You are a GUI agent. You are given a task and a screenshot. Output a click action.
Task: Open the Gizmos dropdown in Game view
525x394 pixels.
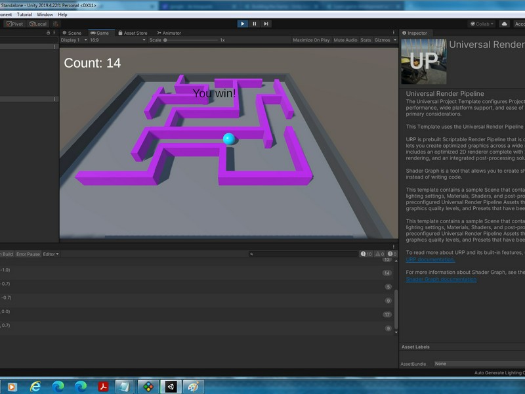click(381, 41)
